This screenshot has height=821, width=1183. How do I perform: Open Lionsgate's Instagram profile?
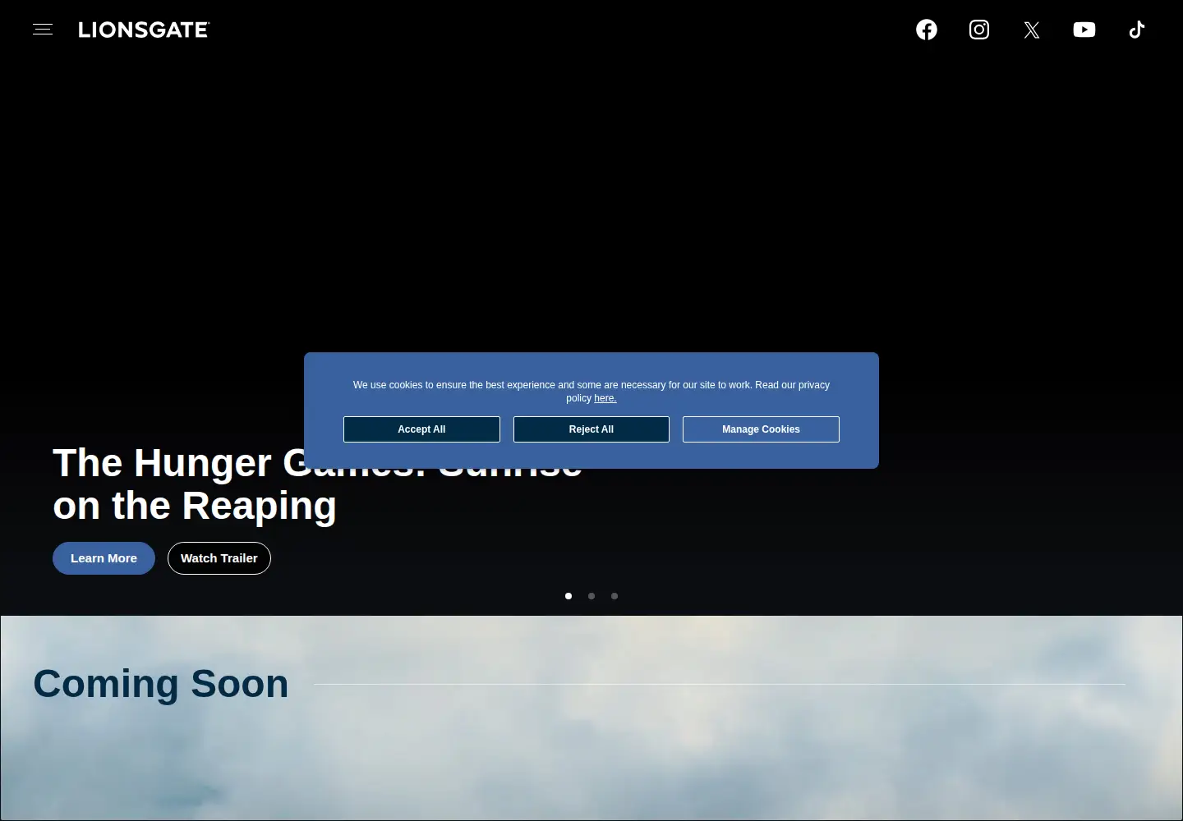pyautogui.click(x=979, y=30)
